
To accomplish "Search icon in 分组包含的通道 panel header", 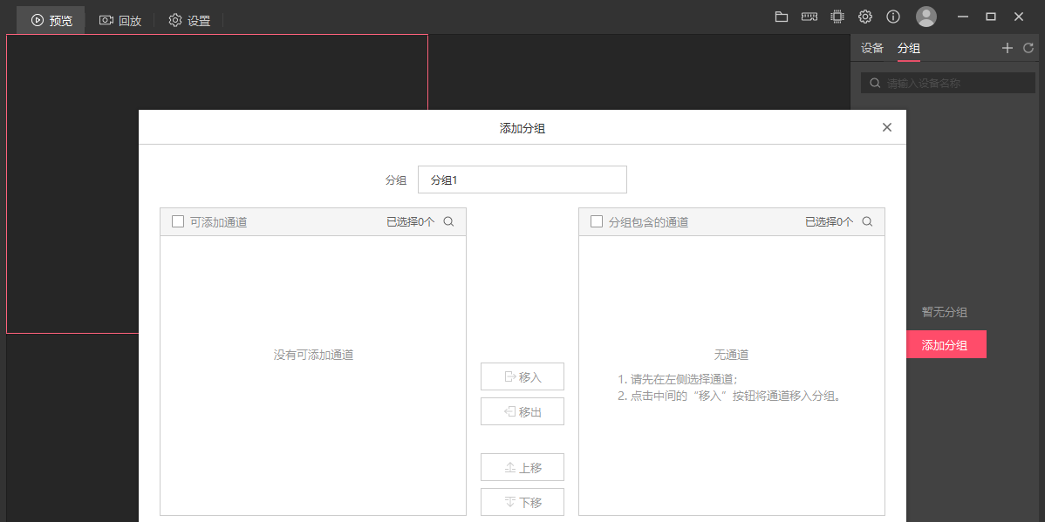I will click(x=867, y=221).
